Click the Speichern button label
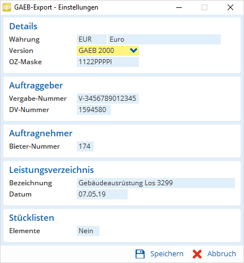Image resolution: width=244 pixels, height=263 pixels. 167,254
